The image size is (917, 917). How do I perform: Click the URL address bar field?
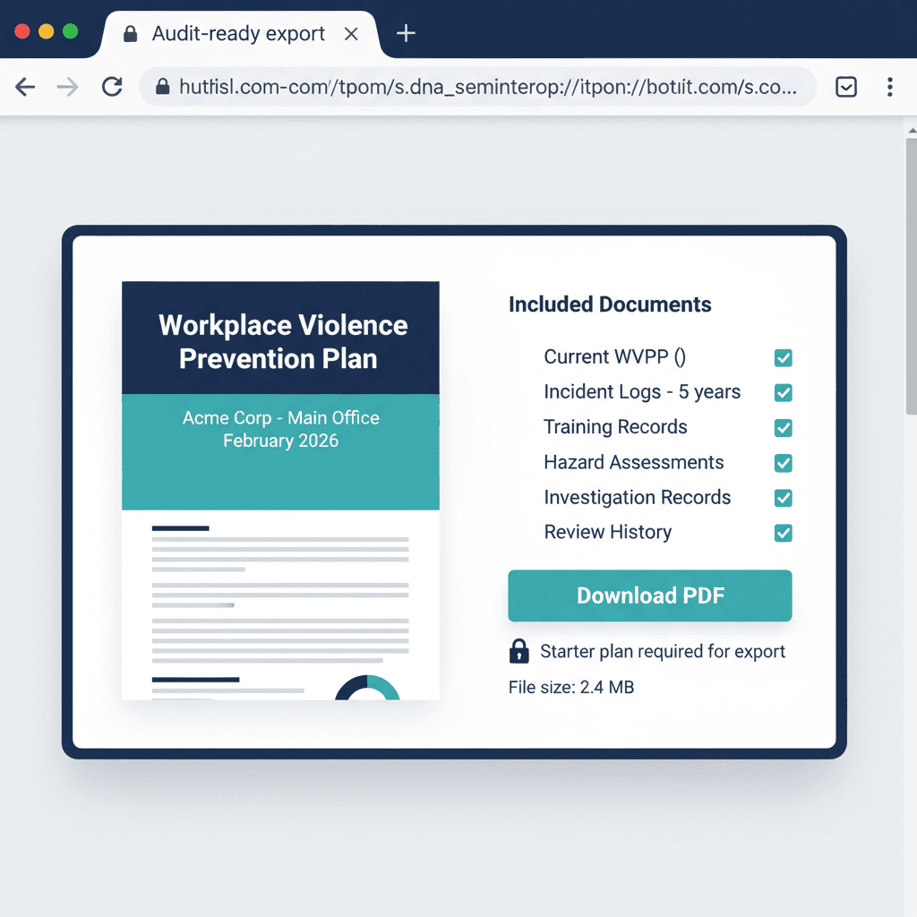[484, 87]
